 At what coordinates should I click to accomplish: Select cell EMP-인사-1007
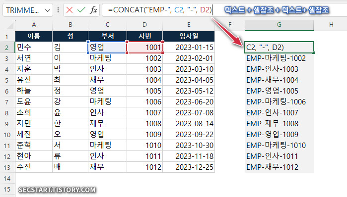click(x=279, y=112)
